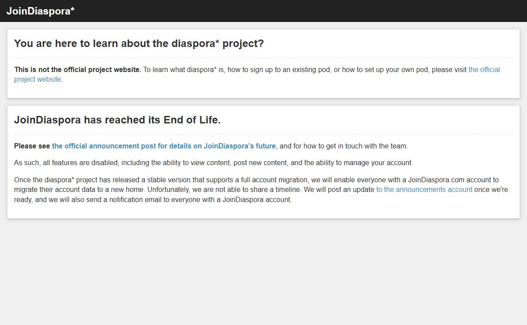This screenshot has width=527, height=325.
Task: Open the official project website link
Action: point(484,69)
